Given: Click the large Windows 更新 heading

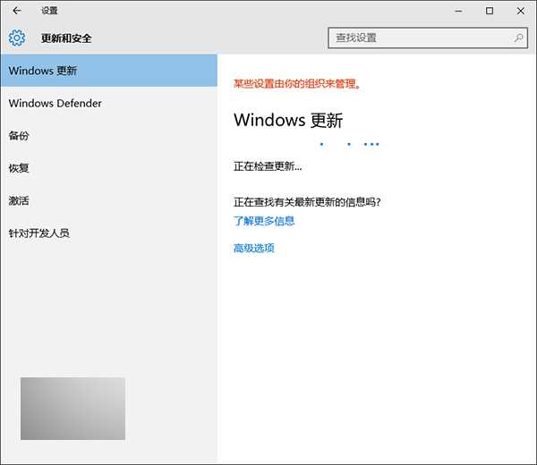Looking at the screenshot, I should click(288, 120).
